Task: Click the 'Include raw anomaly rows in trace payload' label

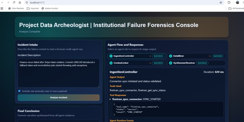Action: [x=44, y=91]
